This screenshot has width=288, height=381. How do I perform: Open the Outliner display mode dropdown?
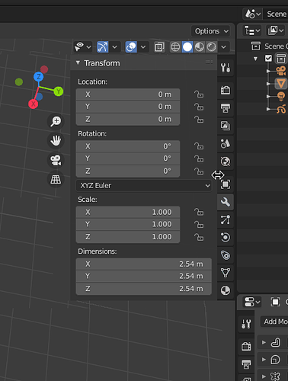tap(252, 30)
